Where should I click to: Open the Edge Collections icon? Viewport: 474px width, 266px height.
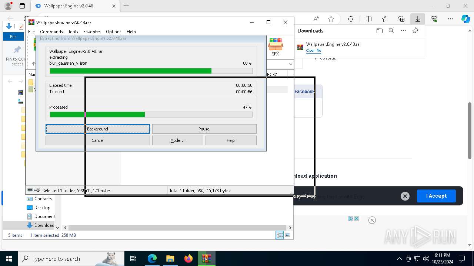coord(401,19)
